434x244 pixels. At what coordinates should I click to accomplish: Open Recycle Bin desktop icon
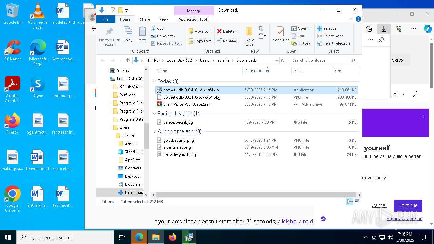click(x=13, y=14)
